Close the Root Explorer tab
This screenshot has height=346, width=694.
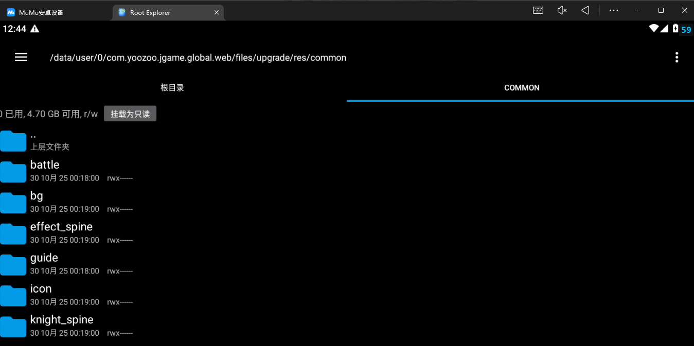pos(217,12)
